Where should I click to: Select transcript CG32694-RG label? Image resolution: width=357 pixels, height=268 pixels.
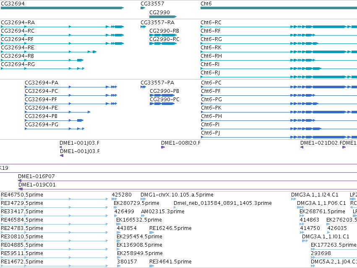pyautogui.click(x=18, y=64)
